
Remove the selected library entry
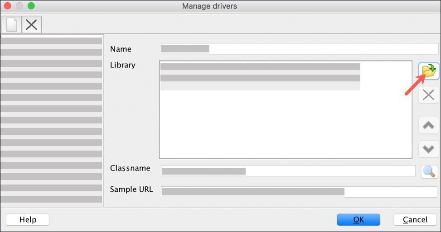[428, 95]
